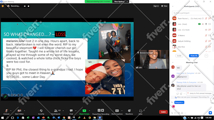Pause recording from the top recording indicator

click(x=25, y=6)
